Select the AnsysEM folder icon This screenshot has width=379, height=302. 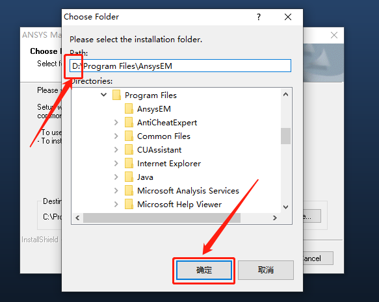(129, 108)
